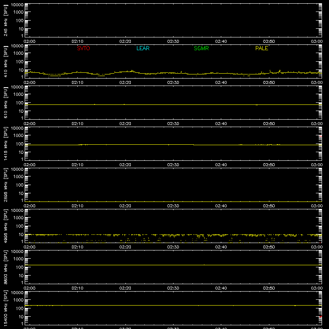329x329 pixels.
Task: Select the 2695 MHz [SFU] axis title
Action: click(x=5, y=185)
